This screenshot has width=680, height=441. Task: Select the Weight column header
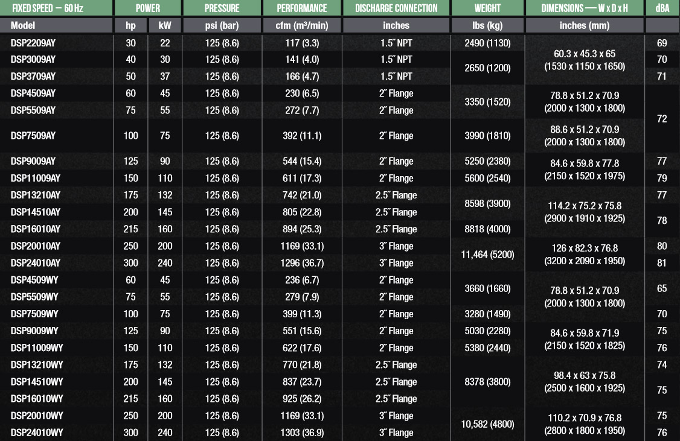click(x=487, y=8)
